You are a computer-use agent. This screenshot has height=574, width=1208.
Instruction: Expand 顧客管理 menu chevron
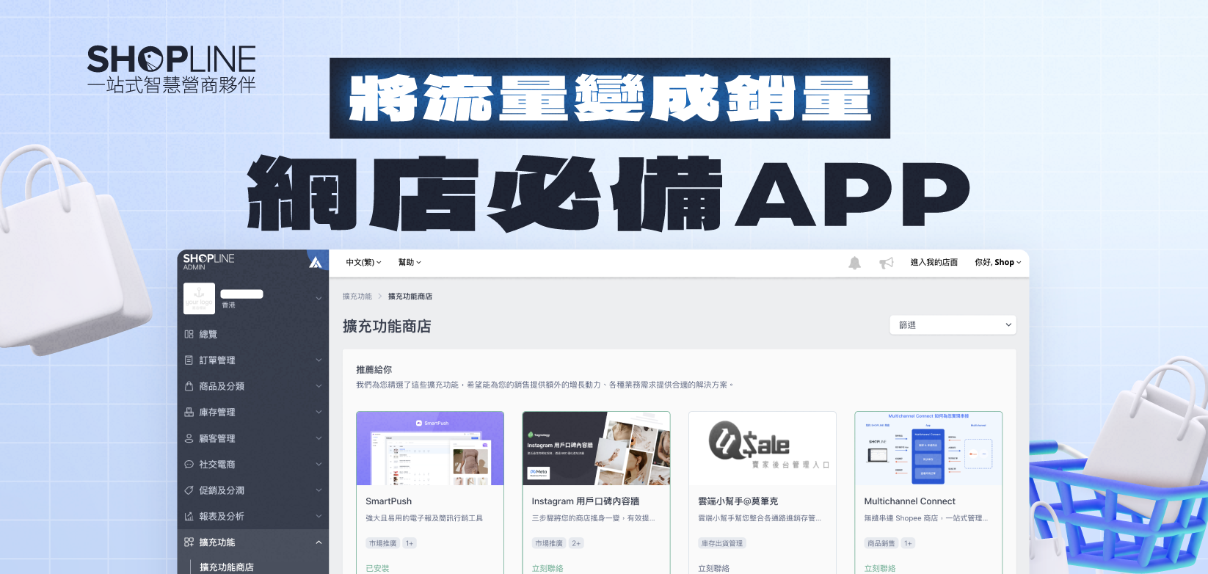319,438
